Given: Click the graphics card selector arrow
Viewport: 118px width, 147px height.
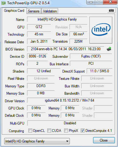Looking at the screenshot, I should (67, 141).
